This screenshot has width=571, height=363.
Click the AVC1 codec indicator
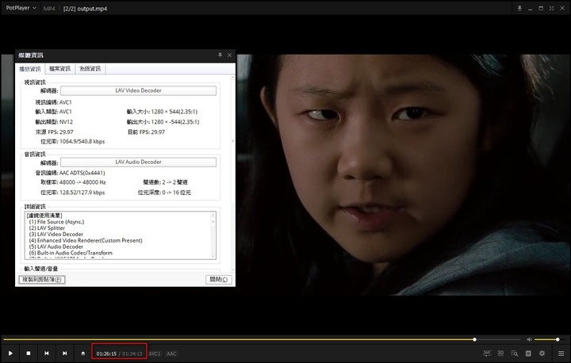155,353
